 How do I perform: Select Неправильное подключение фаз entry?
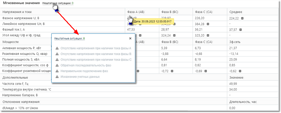coord(84,71)
